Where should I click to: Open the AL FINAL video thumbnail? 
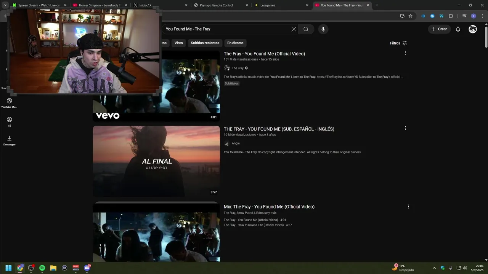click(156, 161)
